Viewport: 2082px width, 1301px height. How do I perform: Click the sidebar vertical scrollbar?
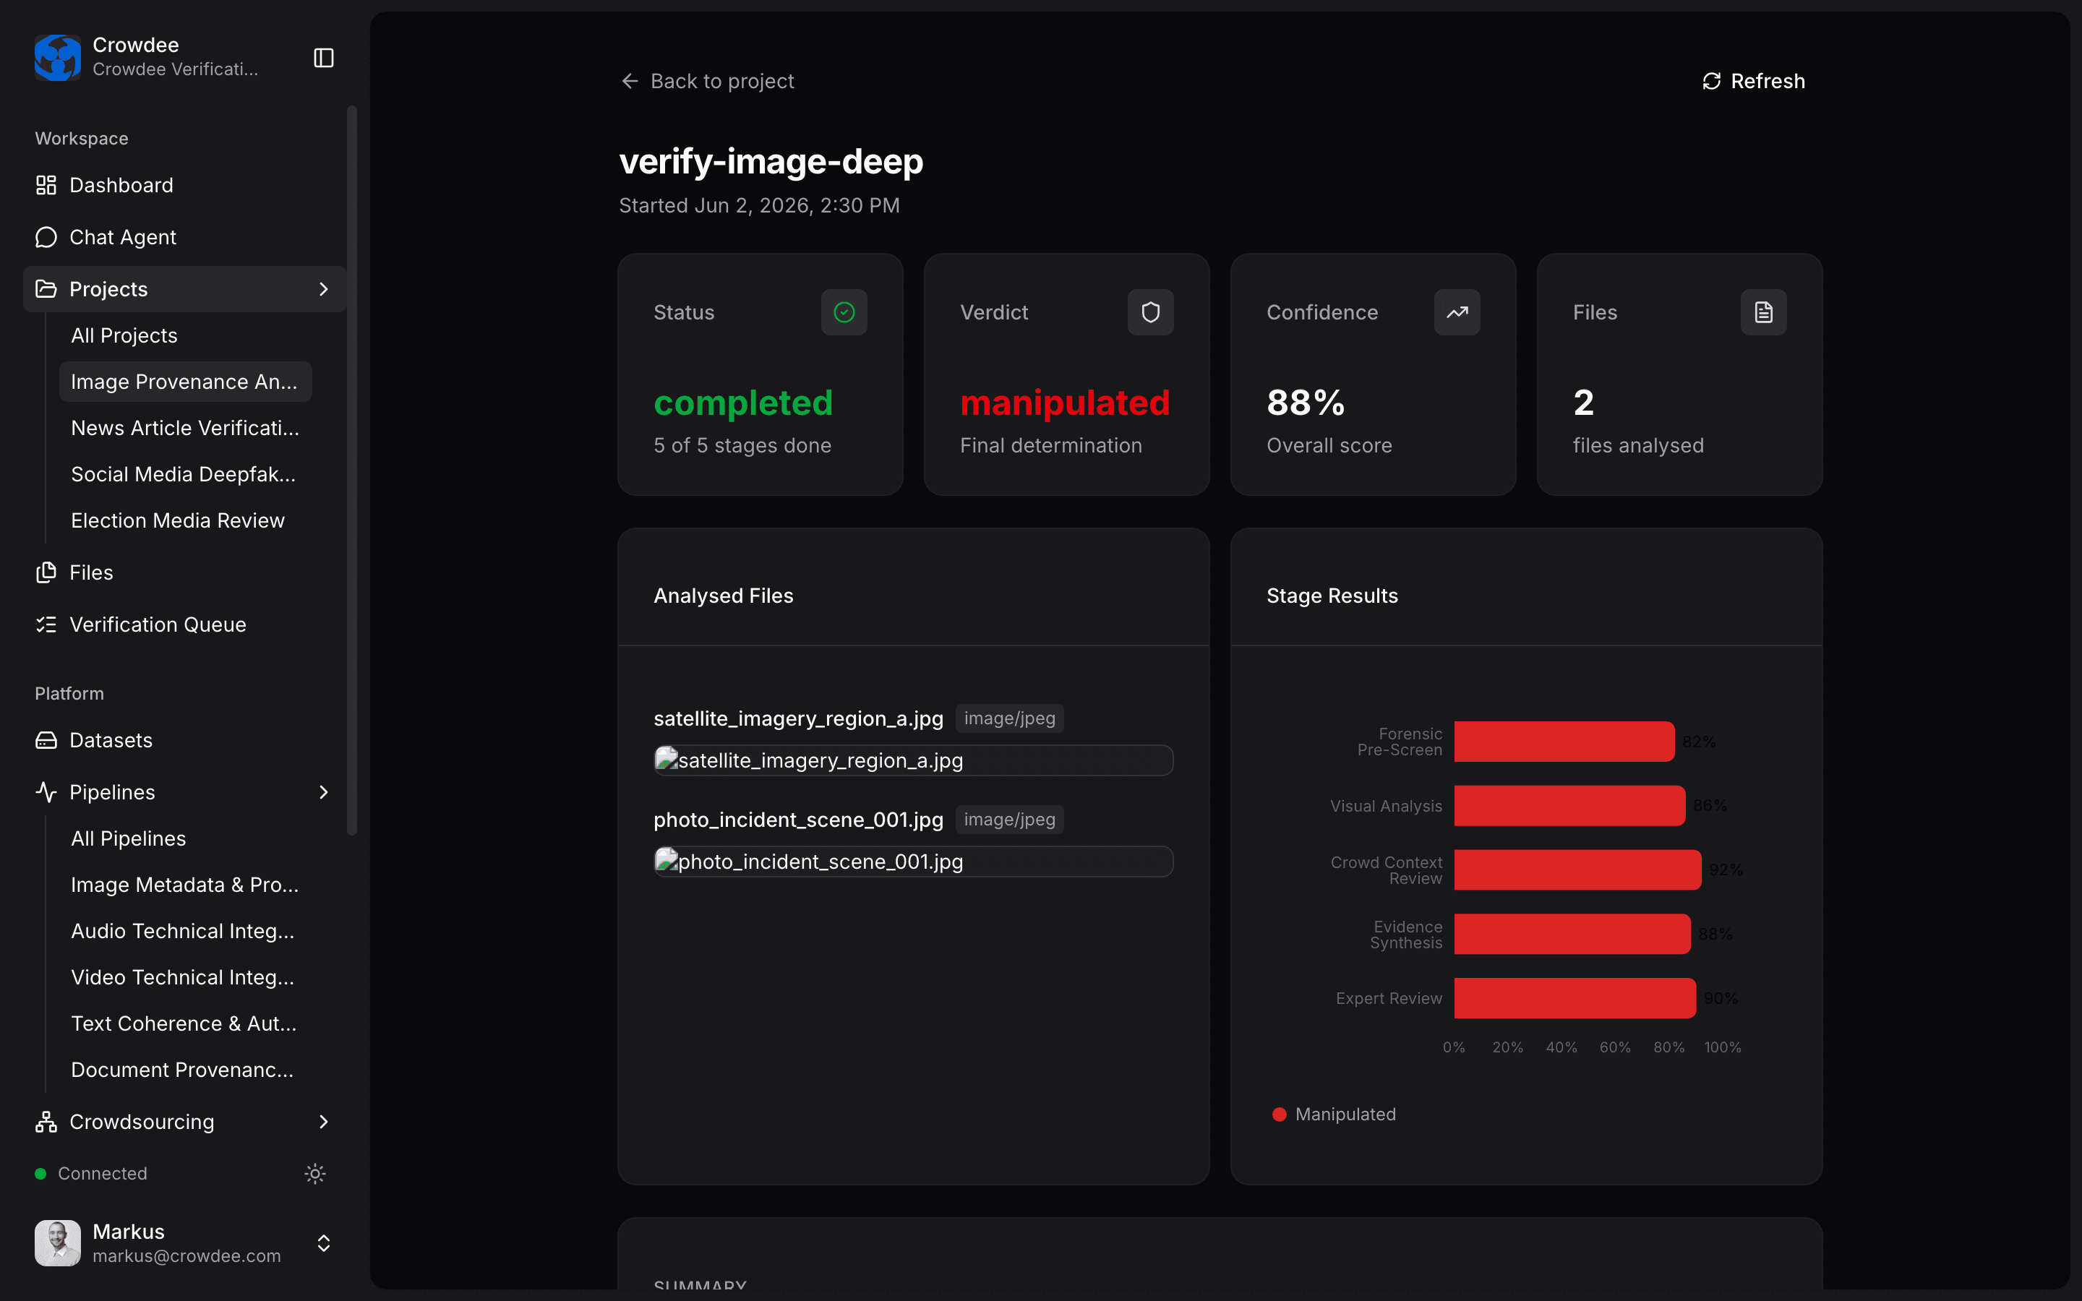[x=351, y=470]
